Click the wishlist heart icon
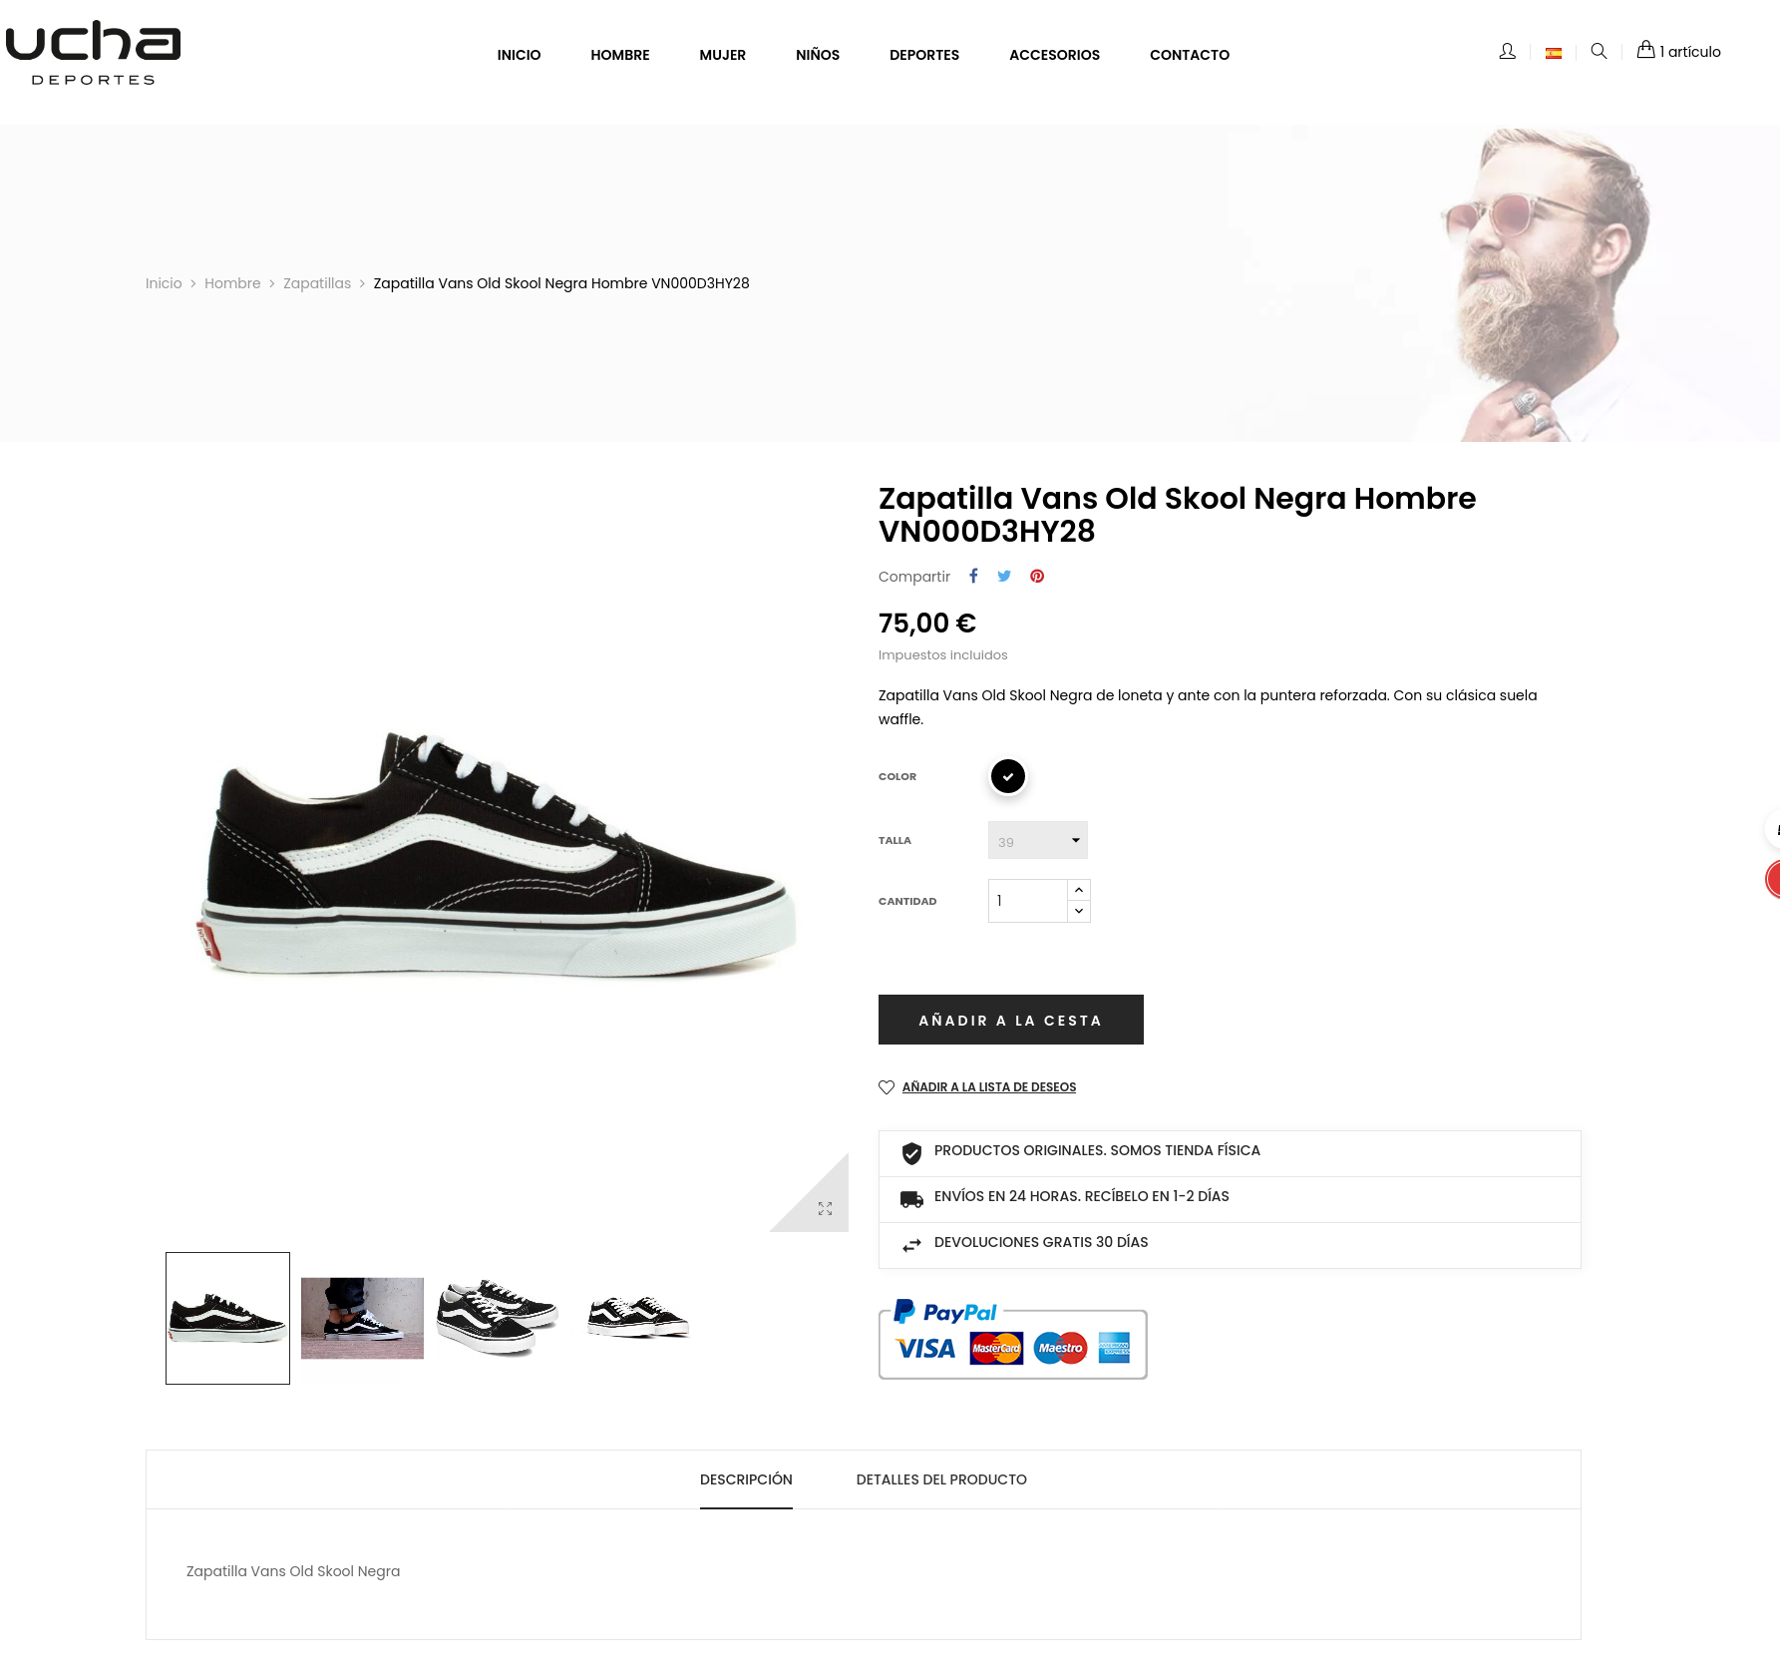The width and height of the screenshot is (1780, 1680). pyautogui.click(x=887, y=1087)
